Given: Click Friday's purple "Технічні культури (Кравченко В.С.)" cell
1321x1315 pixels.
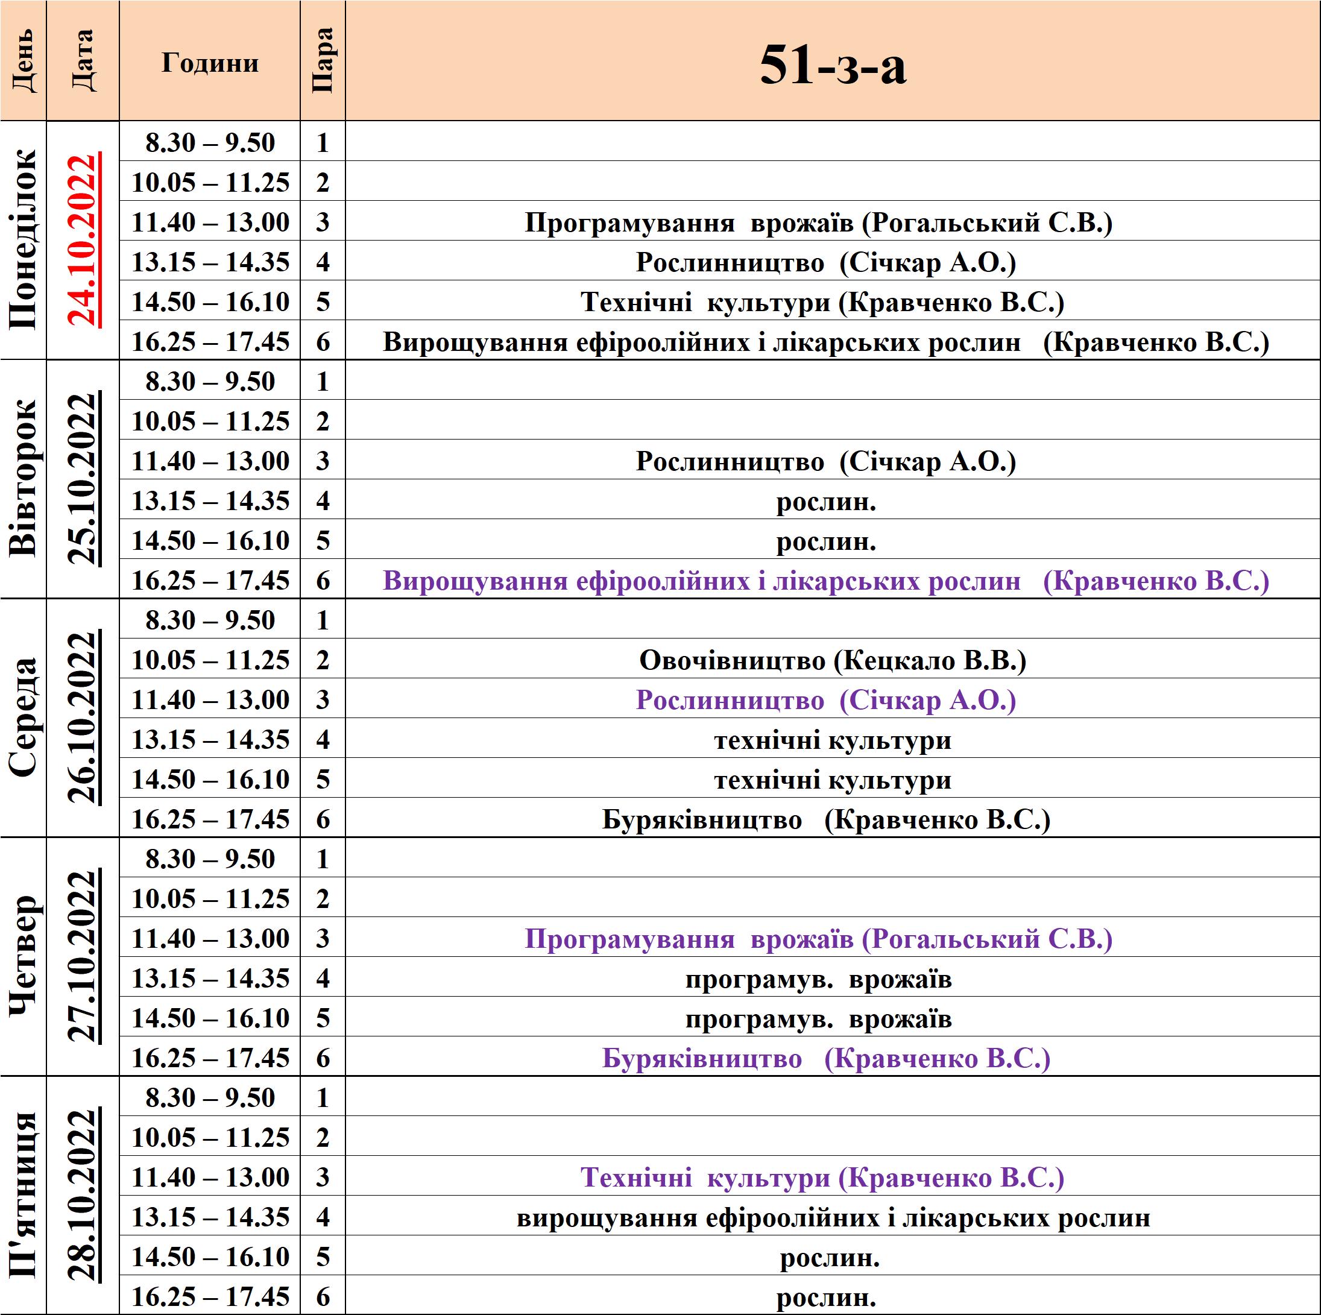Looking at the screenshot, I should point(833,1176).
